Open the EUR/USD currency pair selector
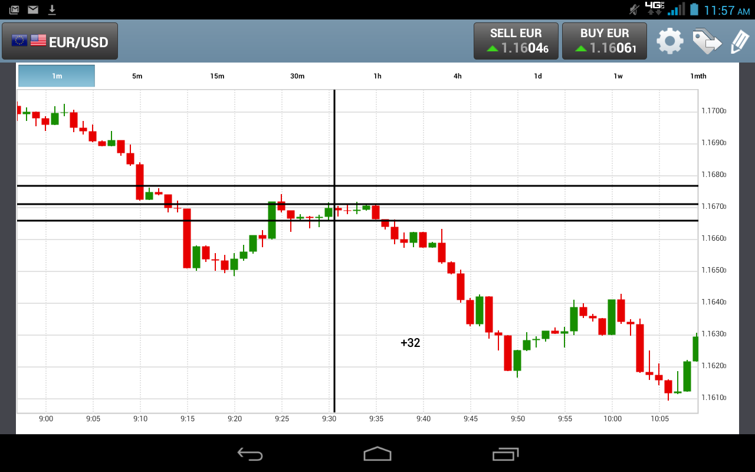The width and height of the screenshot is (755, 472). [x=60, y=41]
